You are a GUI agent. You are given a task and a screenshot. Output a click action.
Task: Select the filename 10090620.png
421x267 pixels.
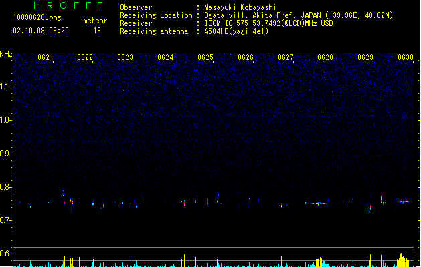coord(37,17)
